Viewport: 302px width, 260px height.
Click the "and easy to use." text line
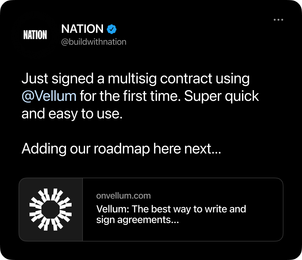[72, 114]
